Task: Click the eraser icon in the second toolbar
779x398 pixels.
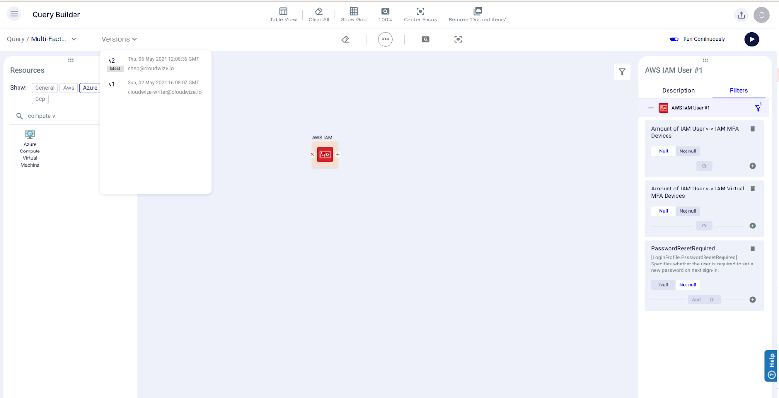Action: 345,39
